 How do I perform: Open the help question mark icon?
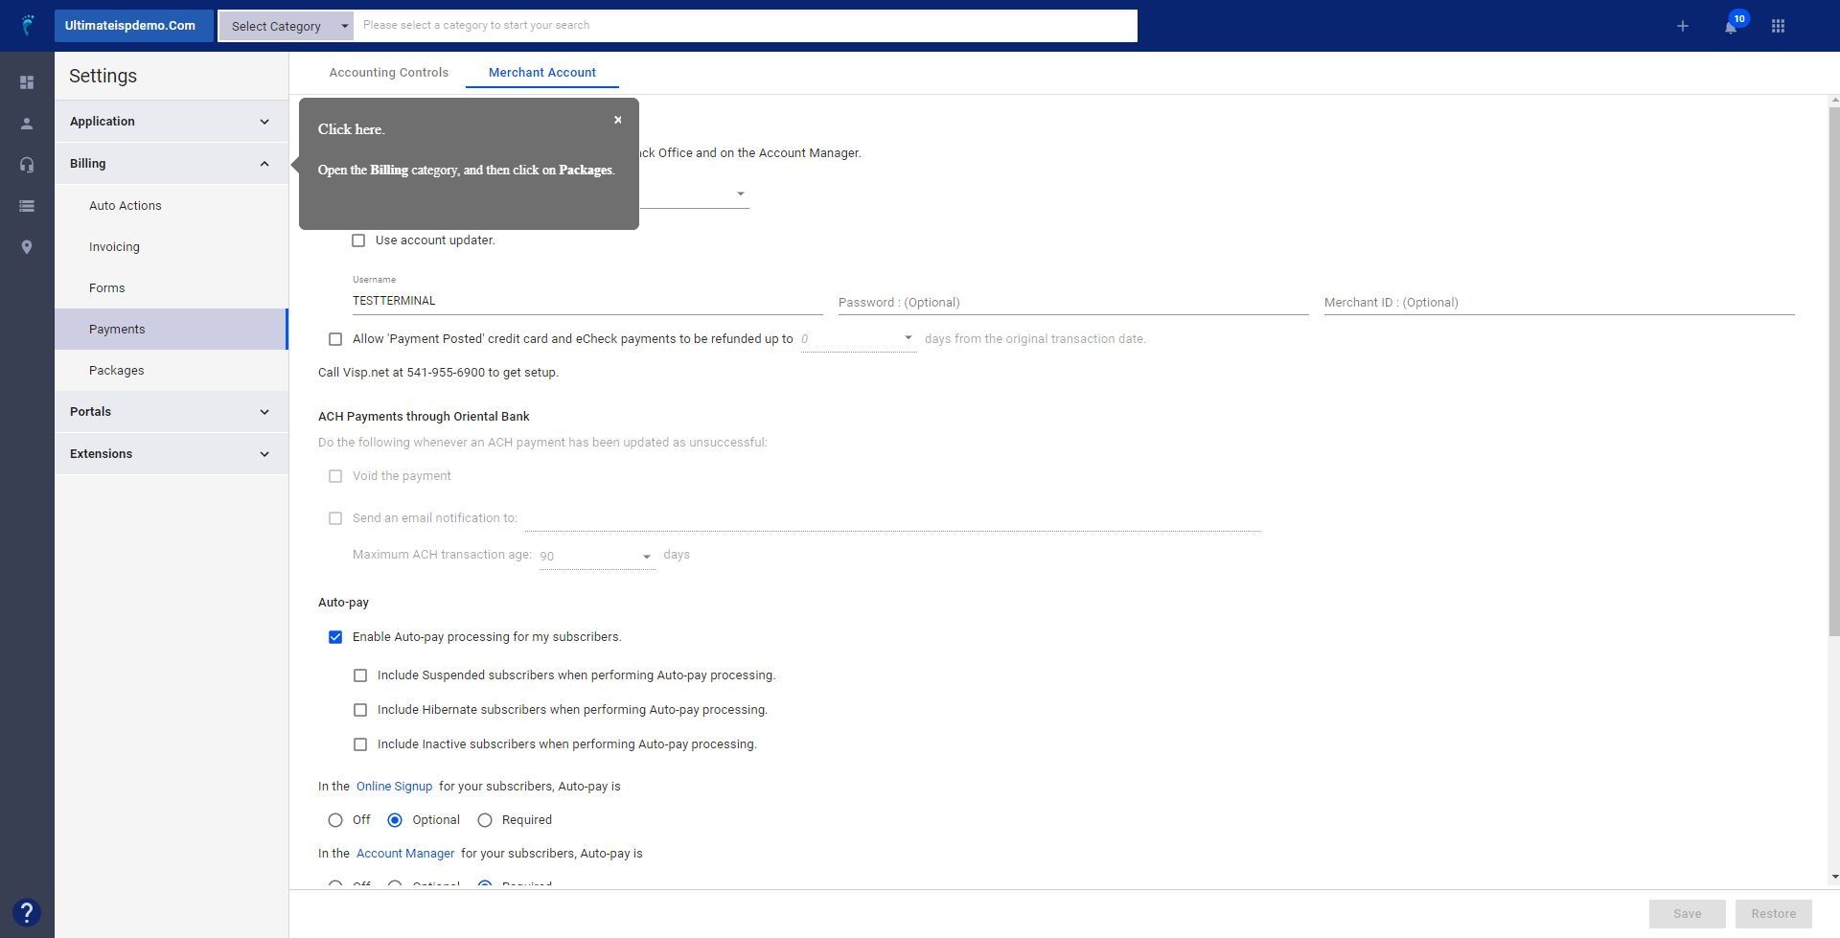tap(27, 912)
